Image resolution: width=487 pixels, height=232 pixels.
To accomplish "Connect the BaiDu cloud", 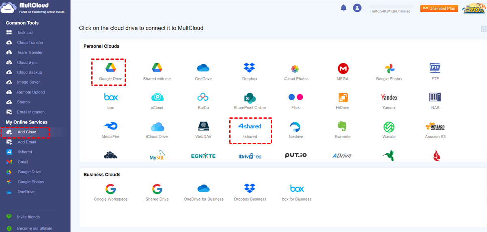I will [203, 101].
